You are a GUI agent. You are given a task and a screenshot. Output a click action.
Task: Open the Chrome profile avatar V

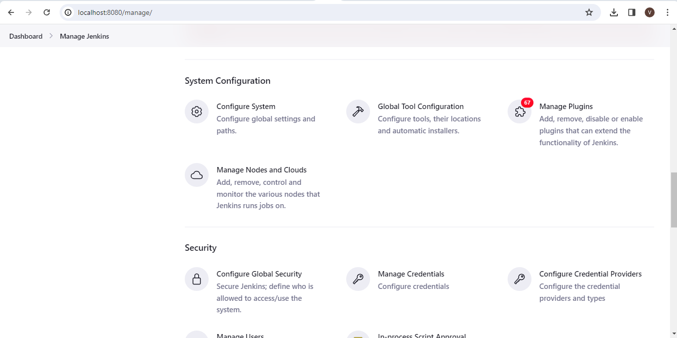[650, 12]
